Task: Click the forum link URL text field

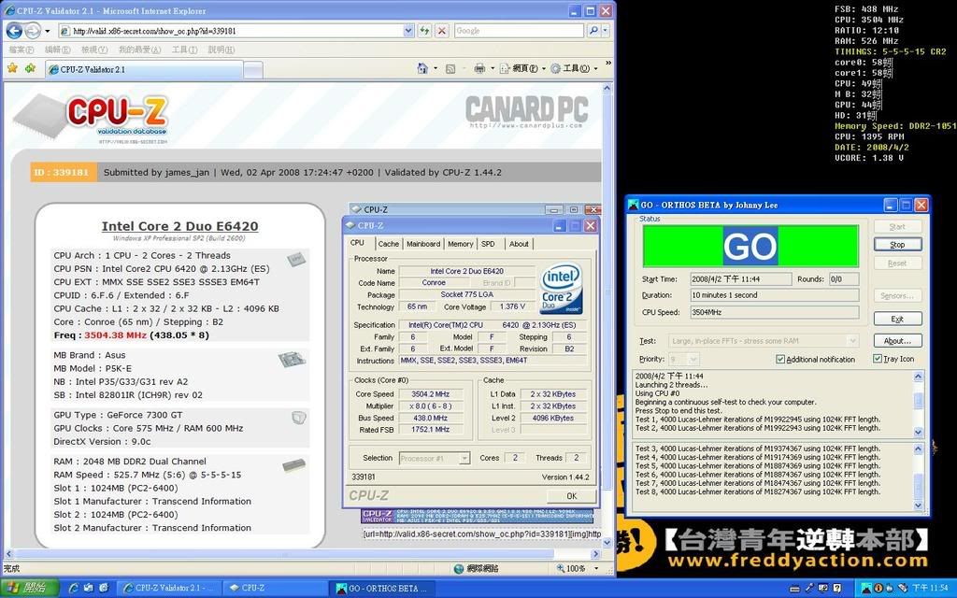Action: (481, 534)
